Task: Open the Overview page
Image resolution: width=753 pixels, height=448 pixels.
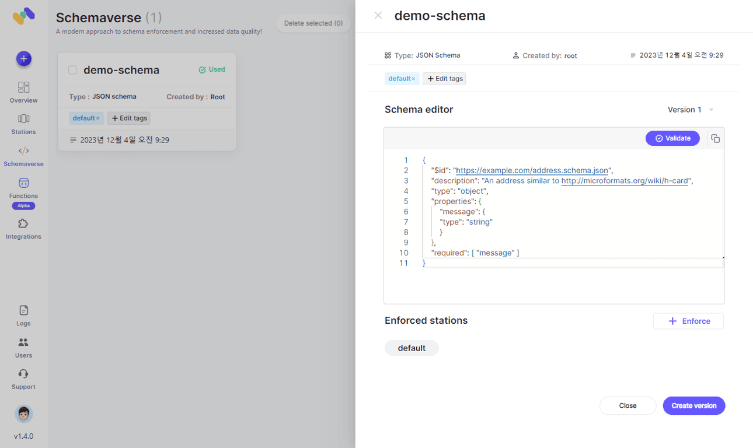Action: 23,92
